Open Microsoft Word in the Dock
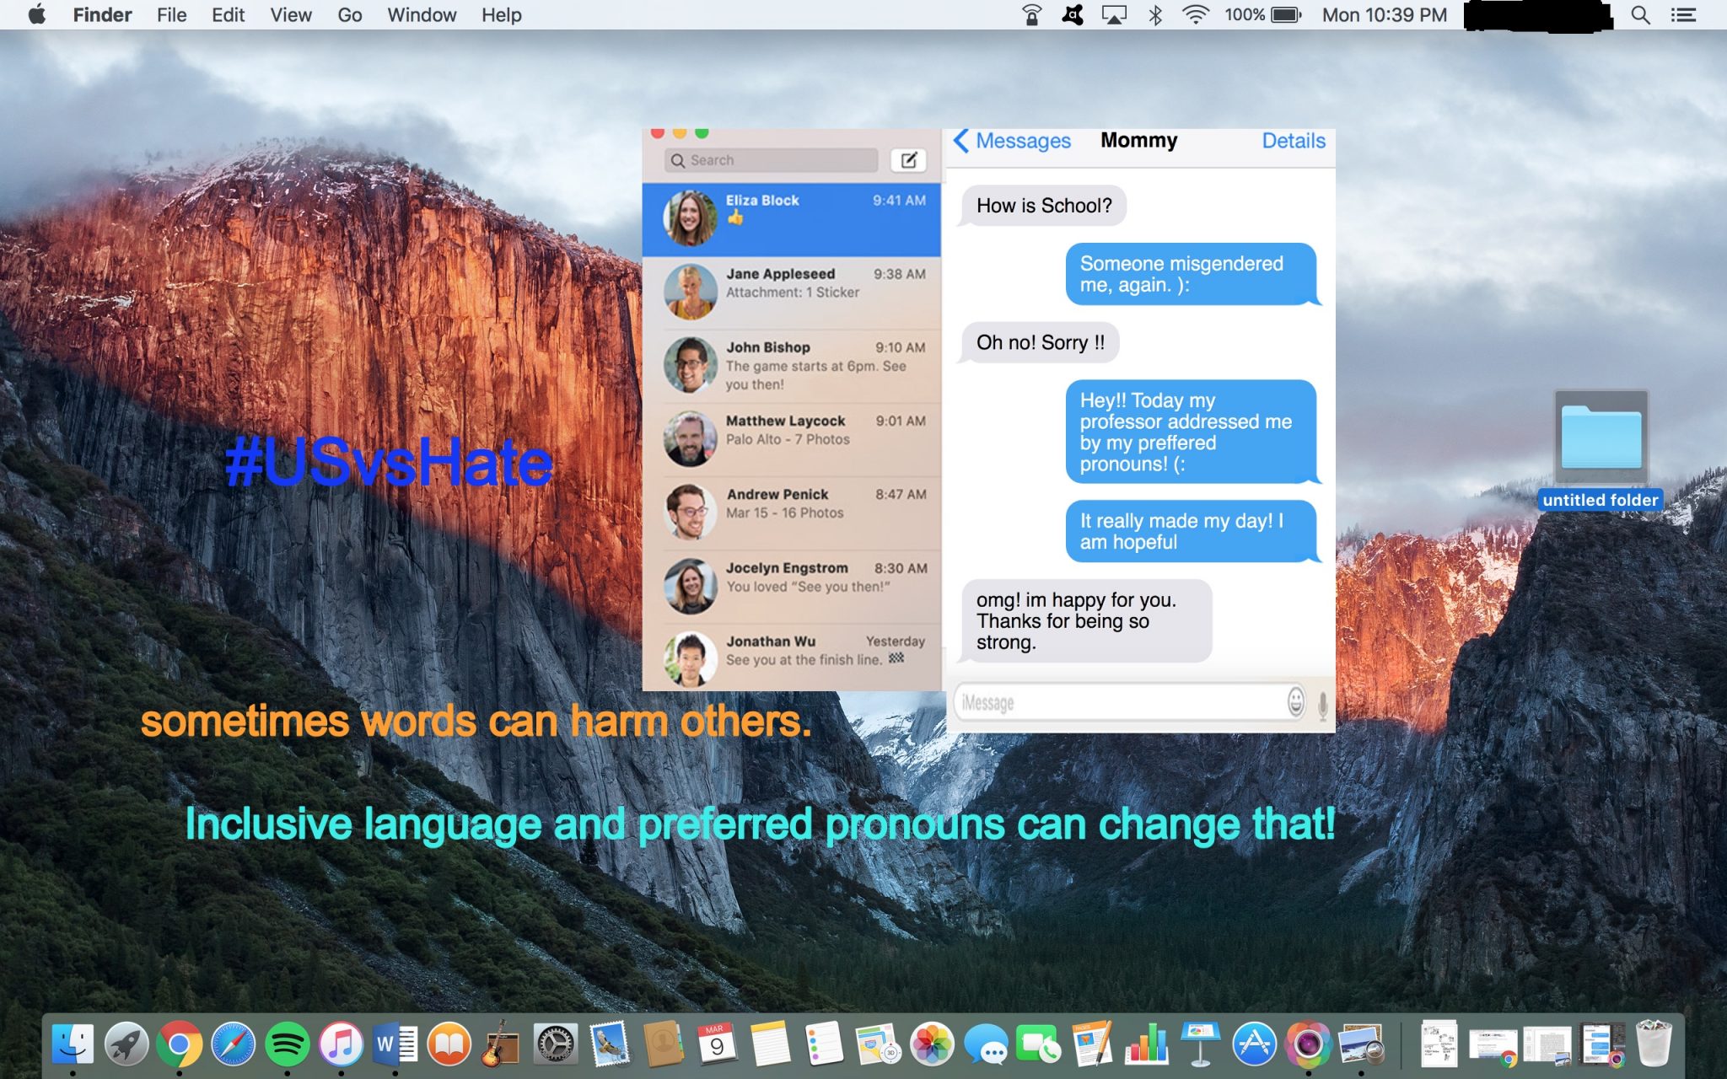 (x=395, y=1044)
